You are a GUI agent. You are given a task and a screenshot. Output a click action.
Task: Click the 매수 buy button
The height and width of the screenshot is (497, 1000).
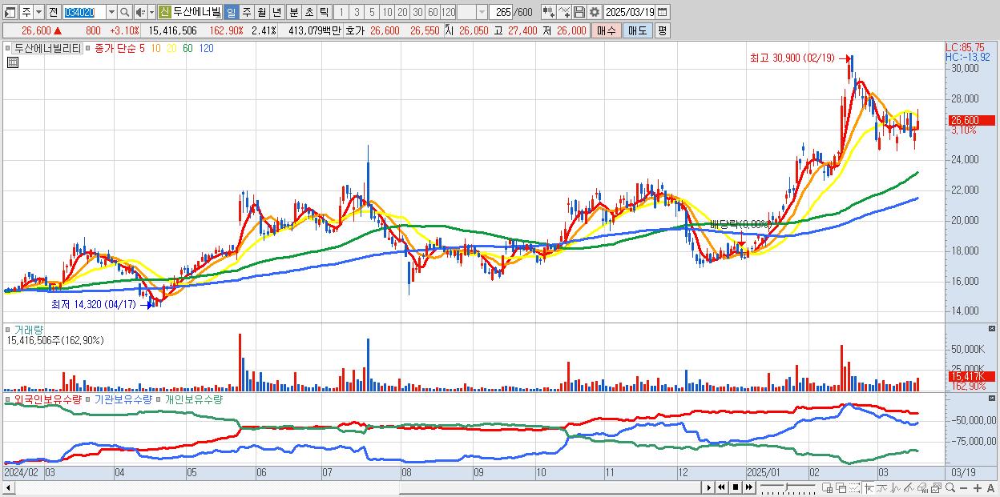(607, 30)
